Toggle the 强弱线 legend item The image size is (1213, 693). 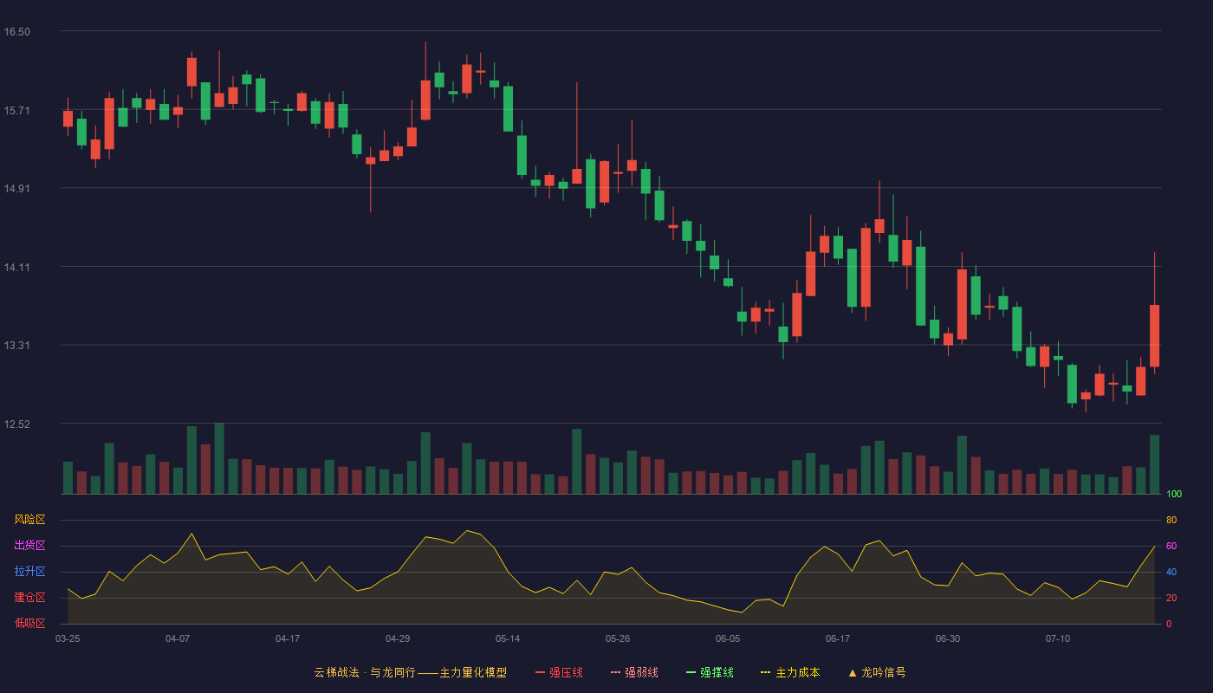point(634,672)
